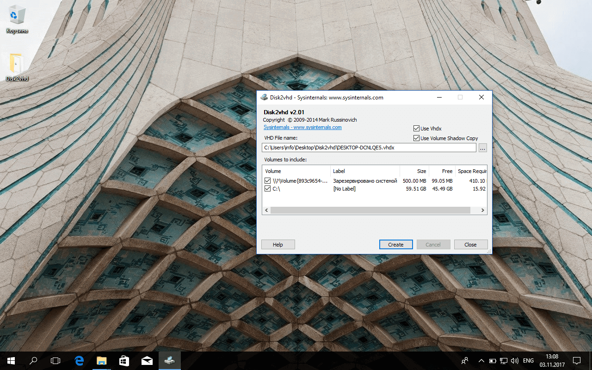Viewport: 592px width, 370px height.
Task: Launch Microsoft Edge from the taskbar
Action: [x=79, y=360]
